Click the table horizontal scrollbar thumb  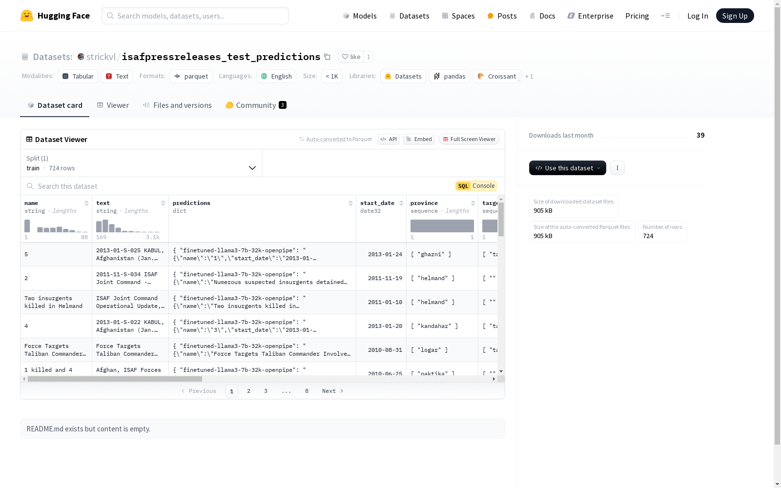coord(115,379)
